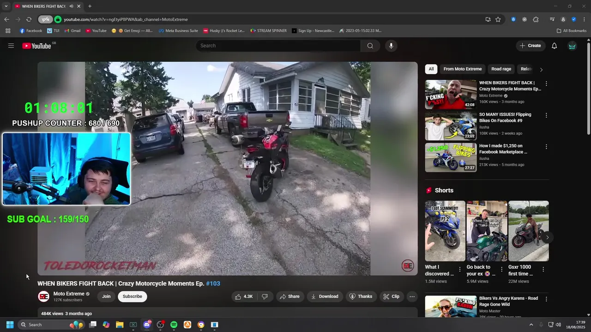Open Task View on the taskbar
The height and width of the screenshot is (332, 591).
tap(93, 325)
